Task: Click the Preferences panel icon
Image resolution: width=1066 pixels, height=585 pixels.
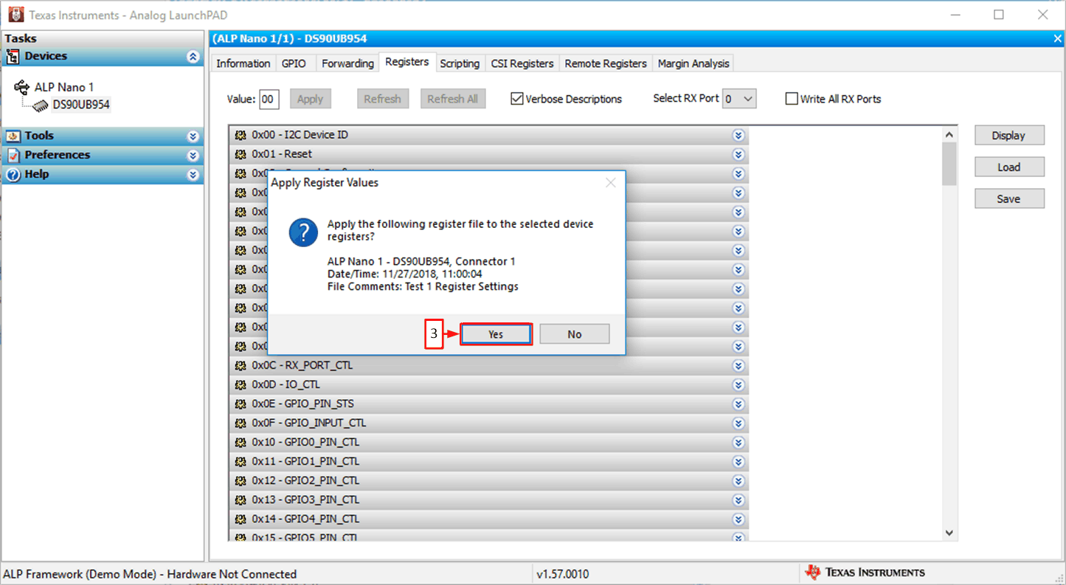Action: point(13,155)
